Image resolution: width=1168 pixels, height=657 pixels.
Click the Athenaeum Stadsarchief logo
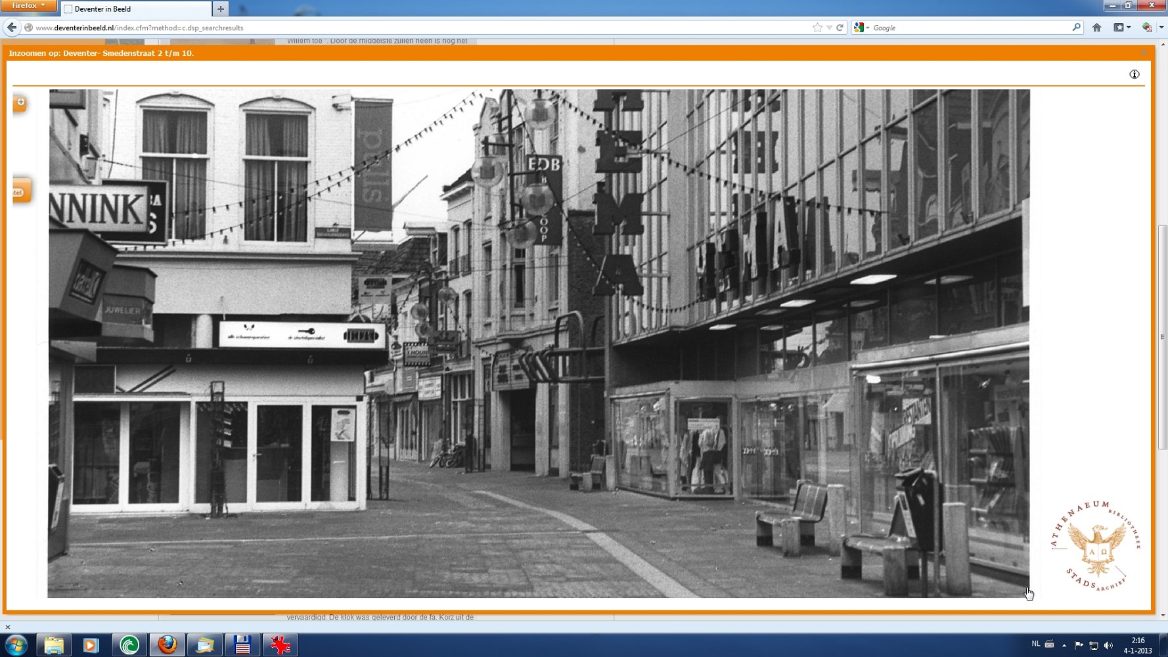[x=1096, y=545]
